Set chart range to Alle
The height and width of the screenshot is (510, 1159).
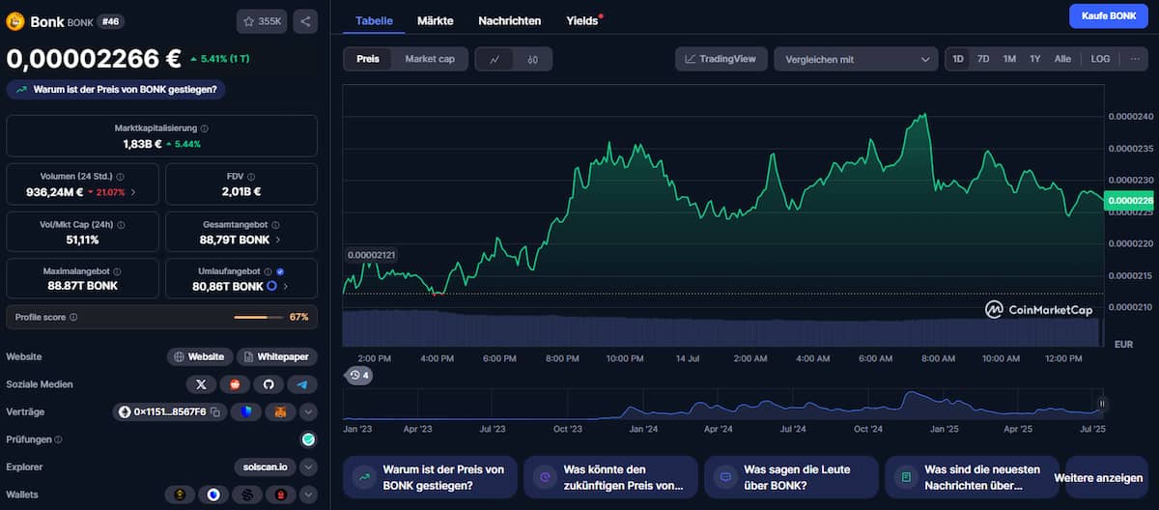point(1062,59)
